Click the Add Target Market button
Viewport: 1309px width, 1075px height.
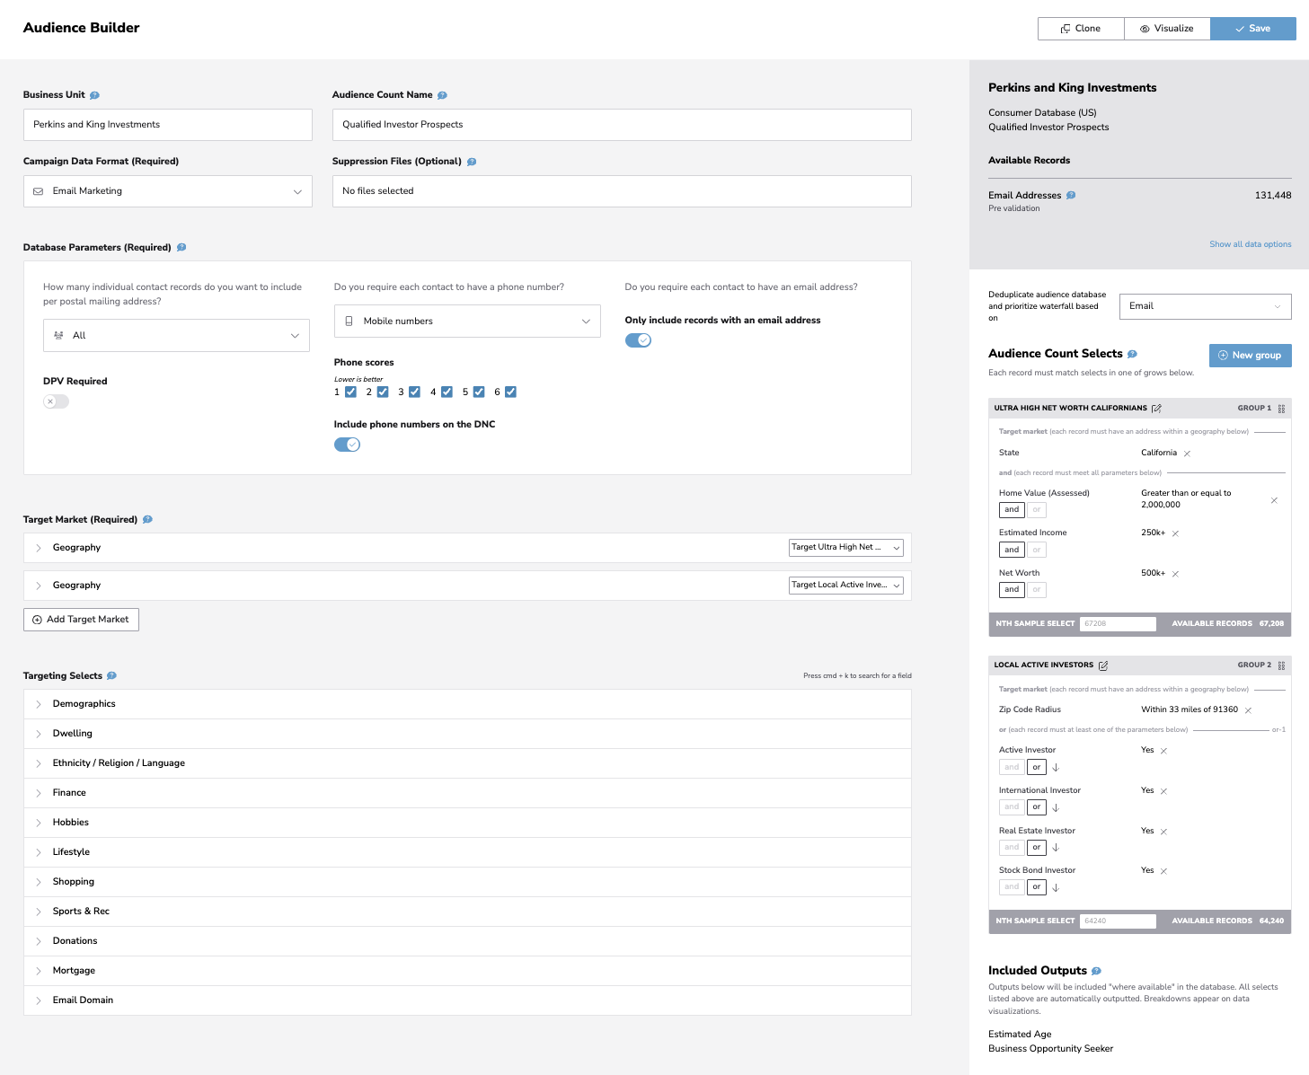coord(81,620)
